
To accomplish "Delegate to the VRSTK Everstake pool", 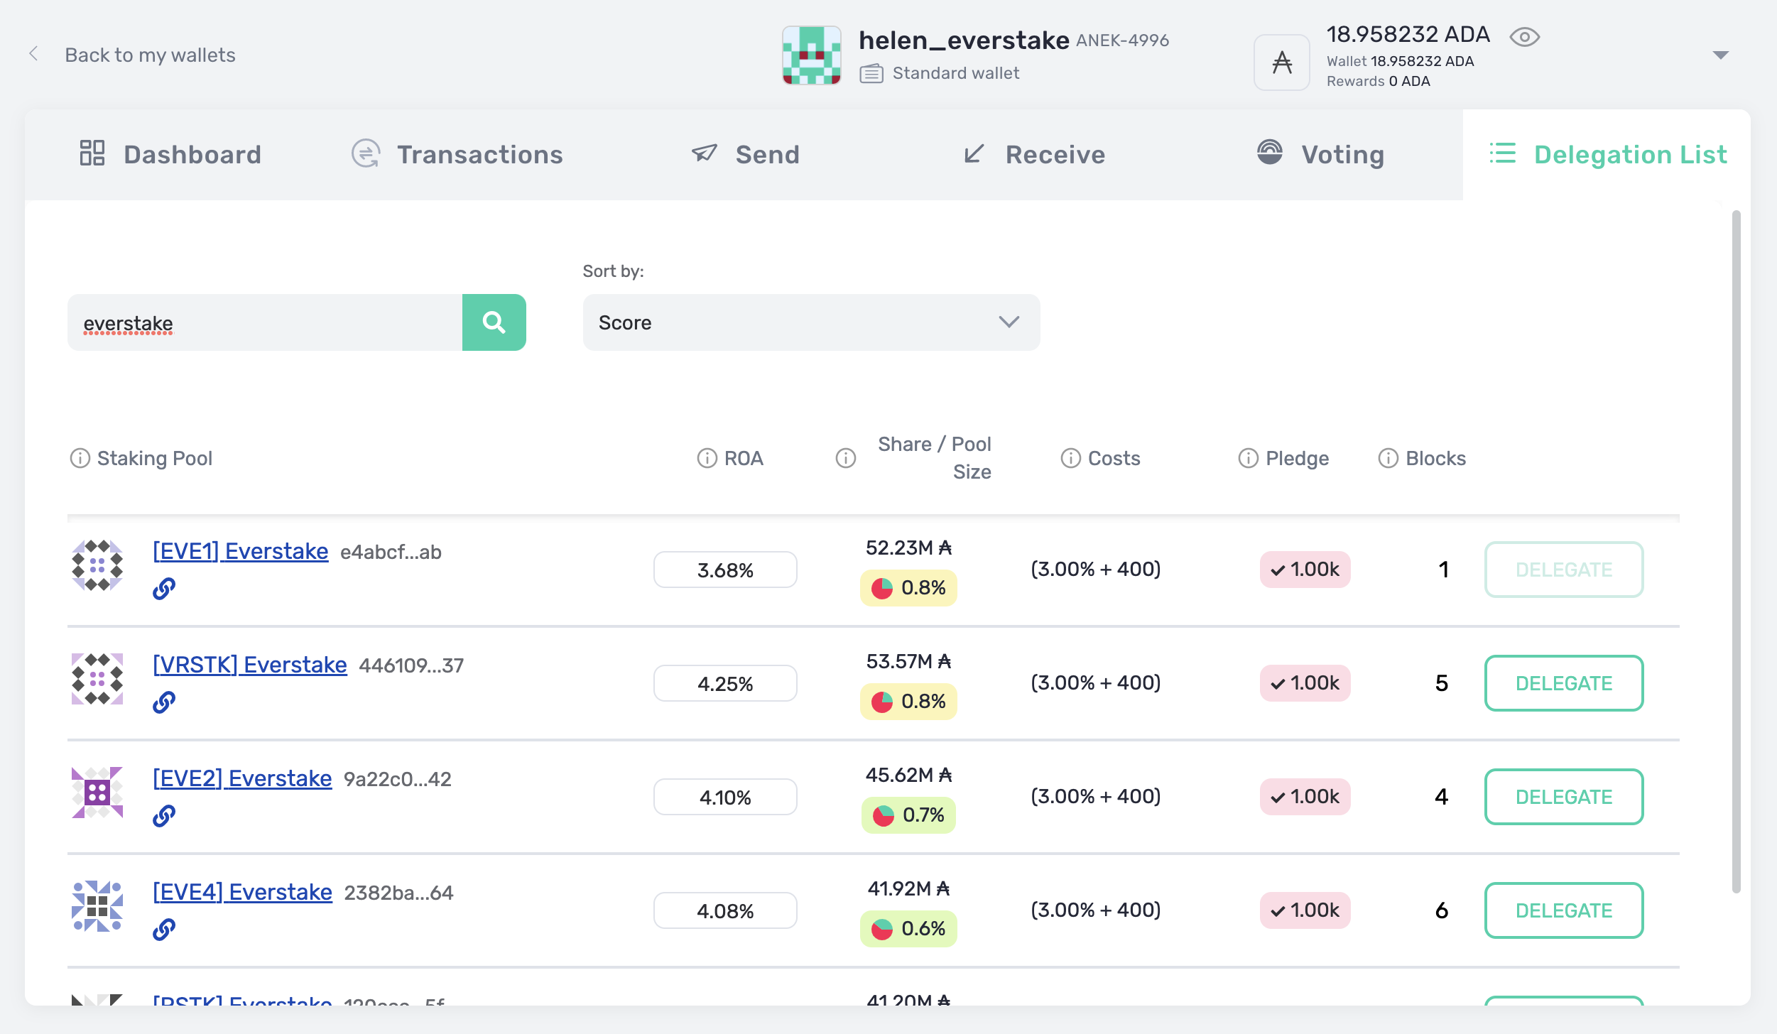I will point(1564,683).
